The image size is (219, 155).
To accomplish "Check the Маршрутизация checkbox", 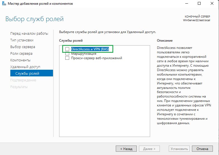I will pyautogui.click(x=67, y=54).
